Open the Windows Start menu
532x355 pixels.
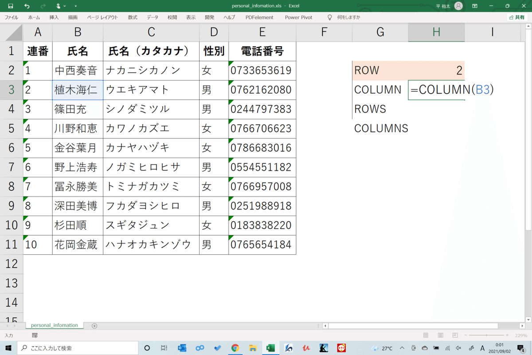coord(8,348)
